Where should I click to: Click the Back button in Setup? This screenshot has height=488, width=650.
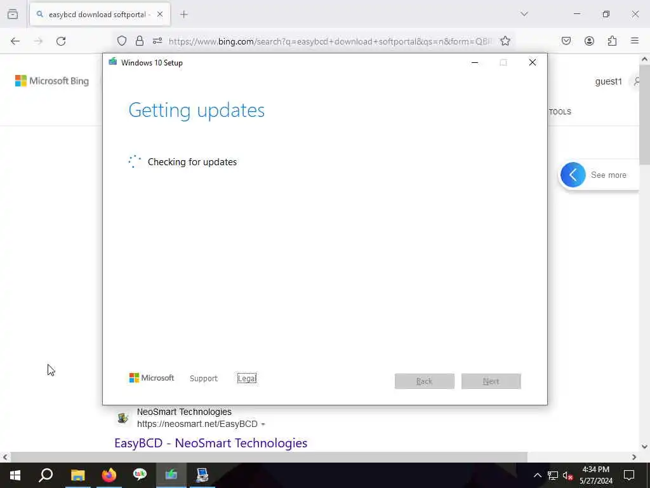(x=425, y=381)
